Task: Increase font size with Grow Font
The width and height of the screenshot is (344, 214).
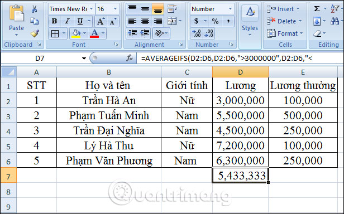Action: pyautogui.click(x=101, y=21)
